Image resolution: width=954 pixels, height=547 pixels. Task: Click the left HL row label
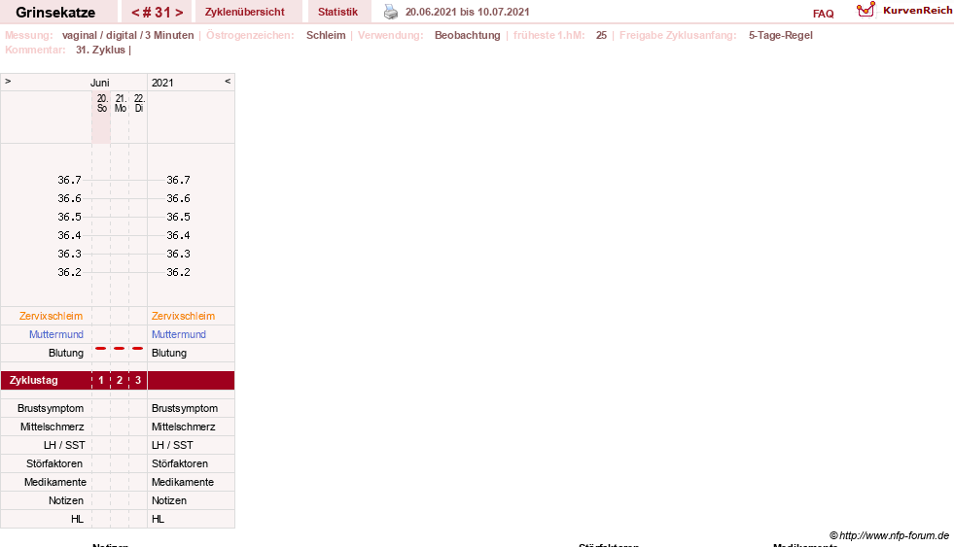pos(77,519)
